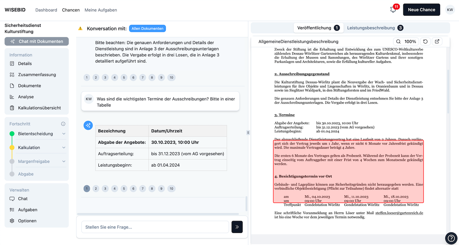Image resolution: width=459 pixels, height=245 pixels.
Task: Open the notifications bell icon
Action: click(x=393, y=10)
